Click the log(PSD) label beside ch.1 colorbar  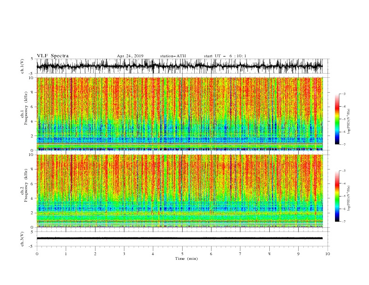click(x=349, y=122)
